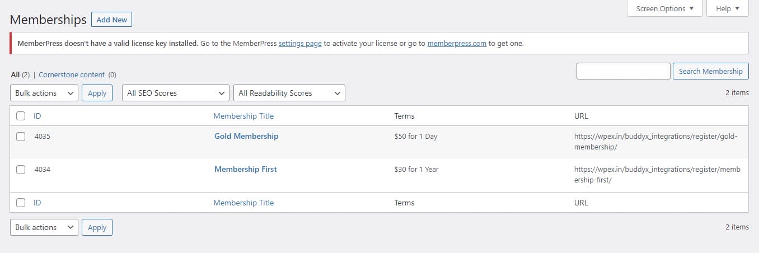759x253 pixels.
Task: Tick the select-all checkbox in table header
Action: pos(21,116)
